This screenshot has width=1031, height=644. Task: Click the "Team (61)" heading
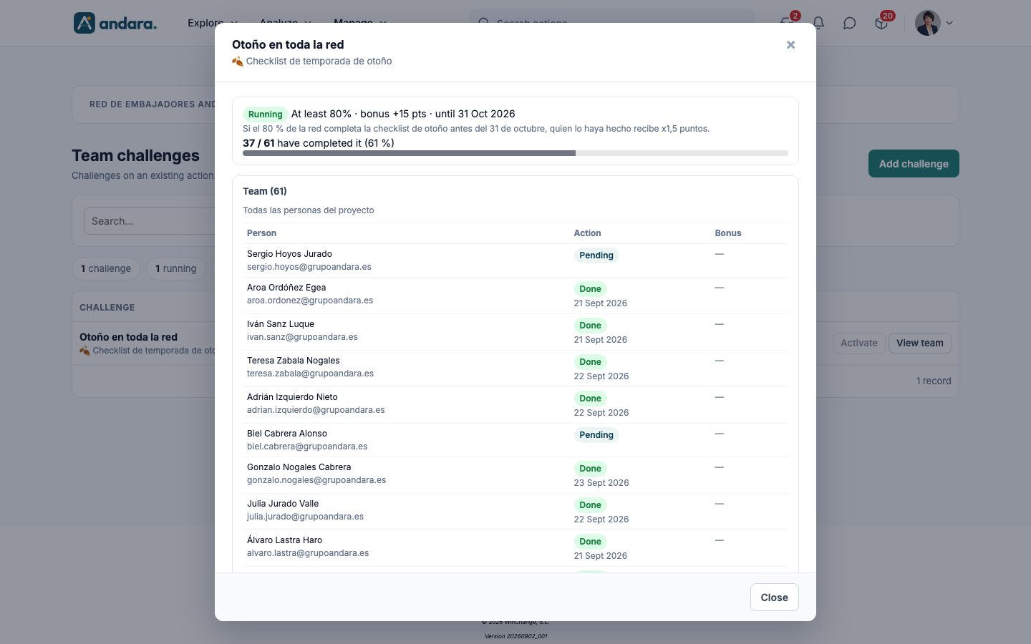pos(265,191)
